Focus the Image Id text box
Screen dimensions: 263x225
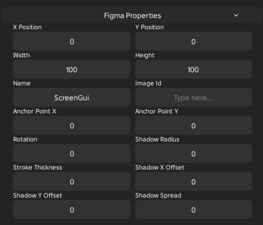click(x=193, y=97)
